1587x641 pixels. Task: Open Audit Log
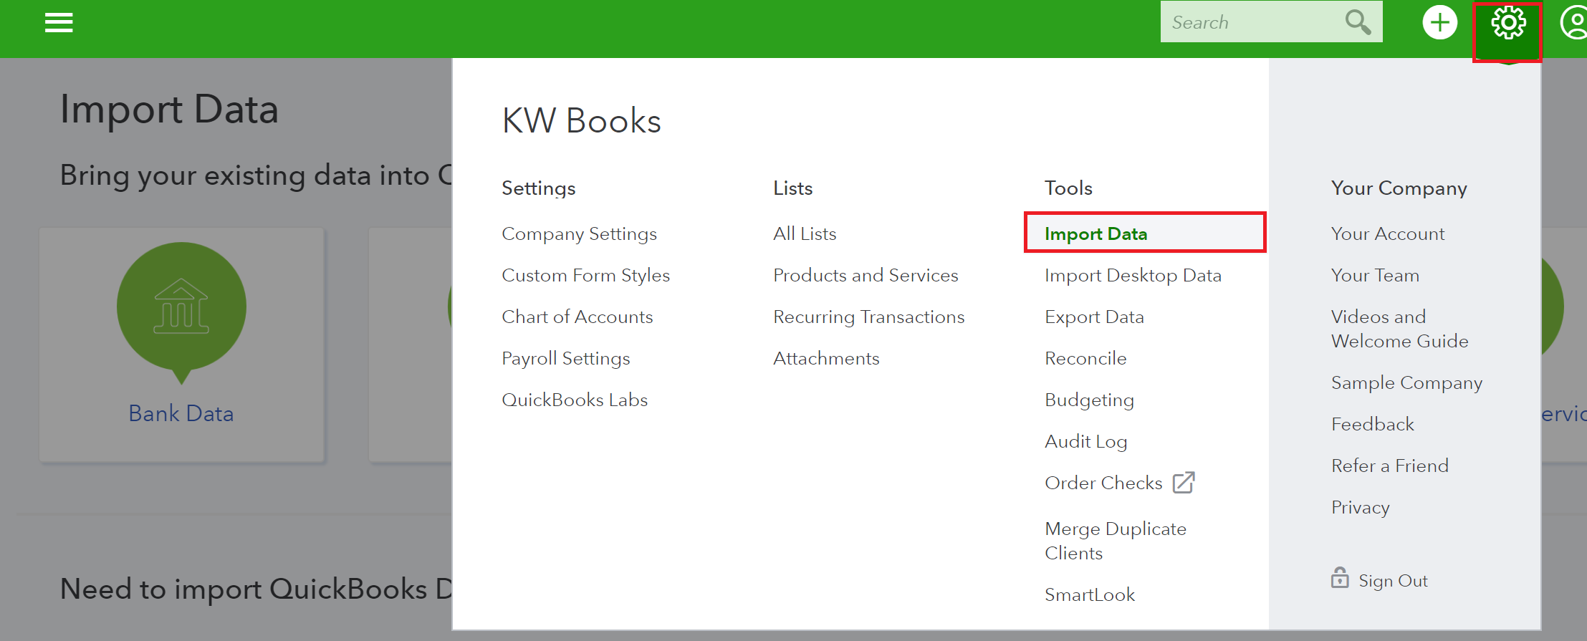1085,442
